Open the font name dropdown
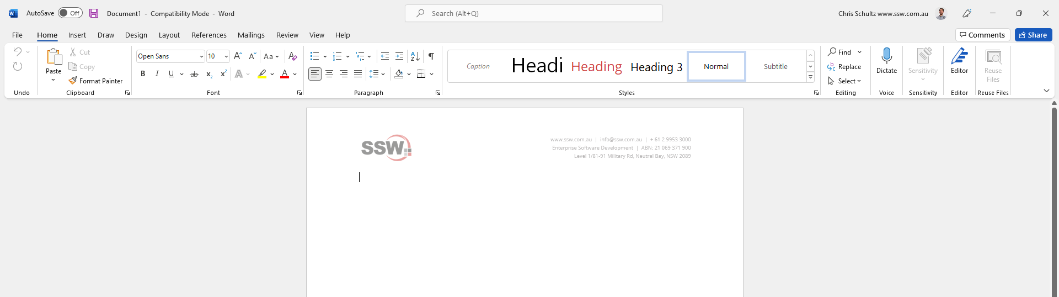 pyautogui.click(x=201, y=56)
